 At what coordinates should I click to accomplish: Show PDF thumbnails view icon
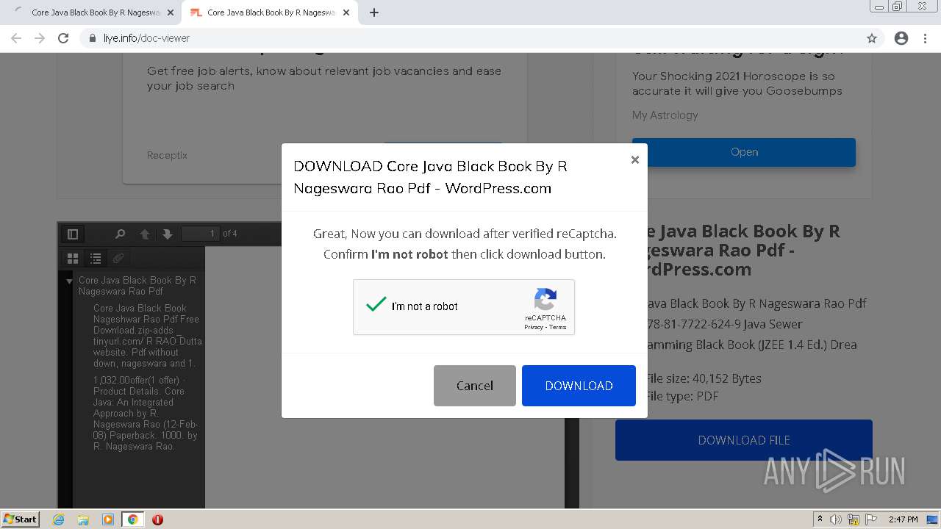(73, 258)
